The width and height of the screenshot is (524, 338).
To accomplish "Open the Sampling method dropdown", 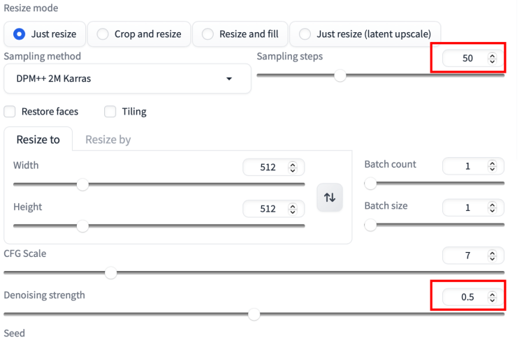I will pos(127,79).
